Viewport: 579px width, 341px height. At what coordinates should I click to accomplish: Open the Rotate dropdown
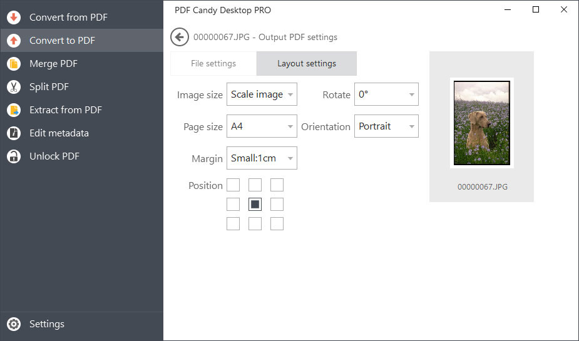pyautogui.click(x=386, y=94)
